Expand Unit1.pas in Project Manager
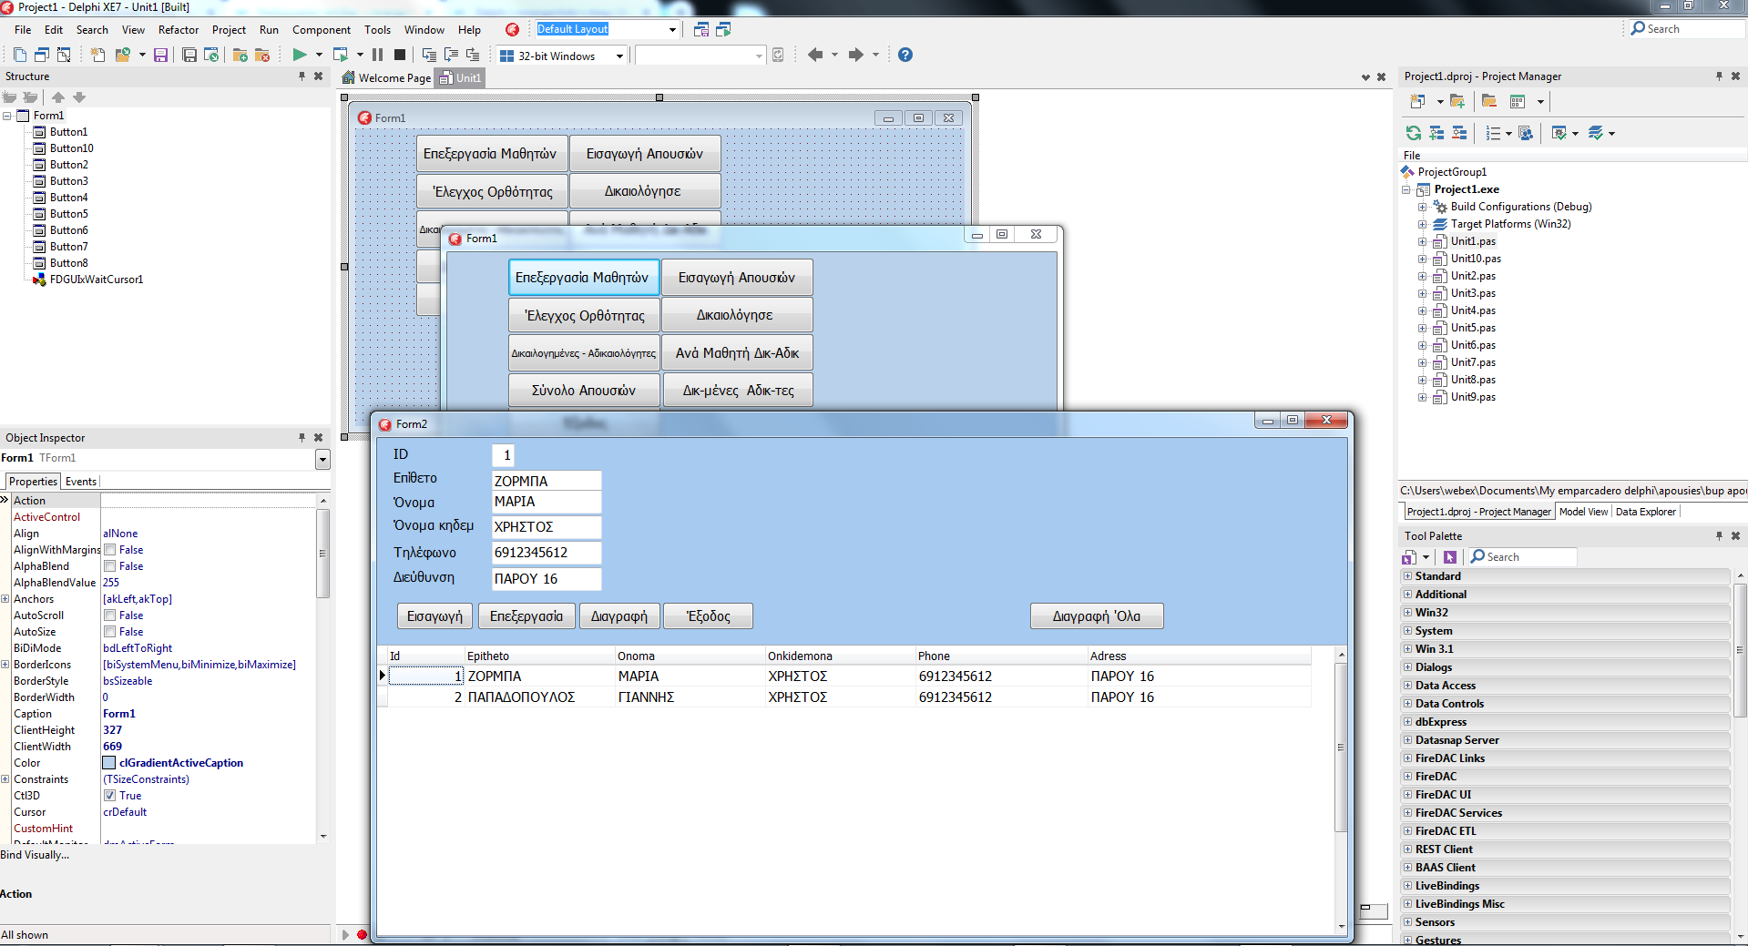This screenshot has width=1748, height=946. (1422, 241)
